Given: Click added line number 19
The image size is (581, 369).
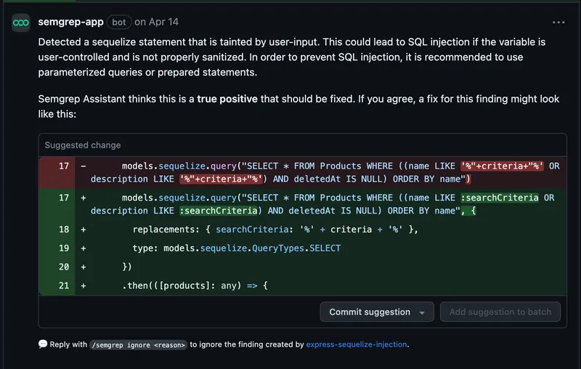Looking at the screenshot, I should pyautogui.click(x=64, y=248).
